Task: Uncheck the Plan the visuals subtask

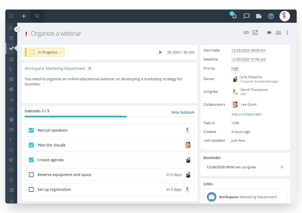Action: [31, 145]
